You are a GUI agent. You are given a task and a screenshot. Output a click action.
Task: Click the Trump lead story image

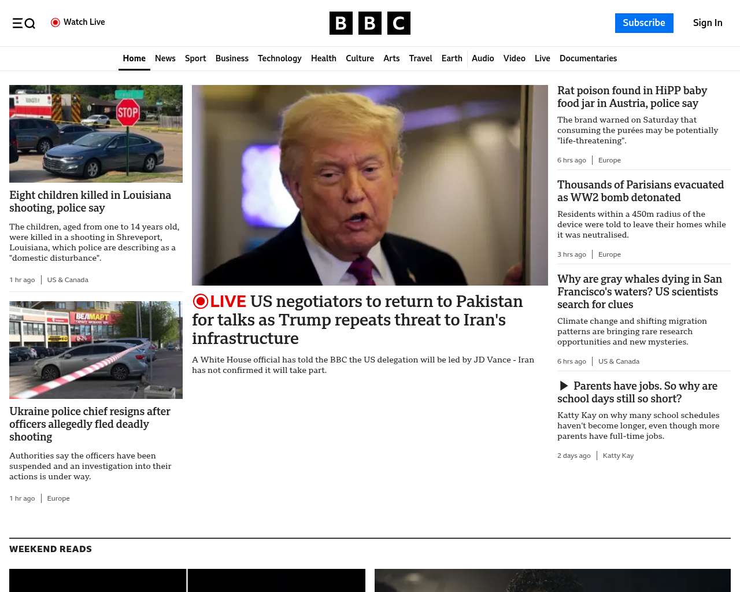(370, 185)
